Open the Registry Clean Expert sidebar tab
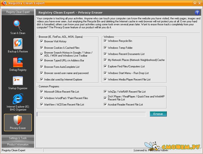 coord(18,12)
